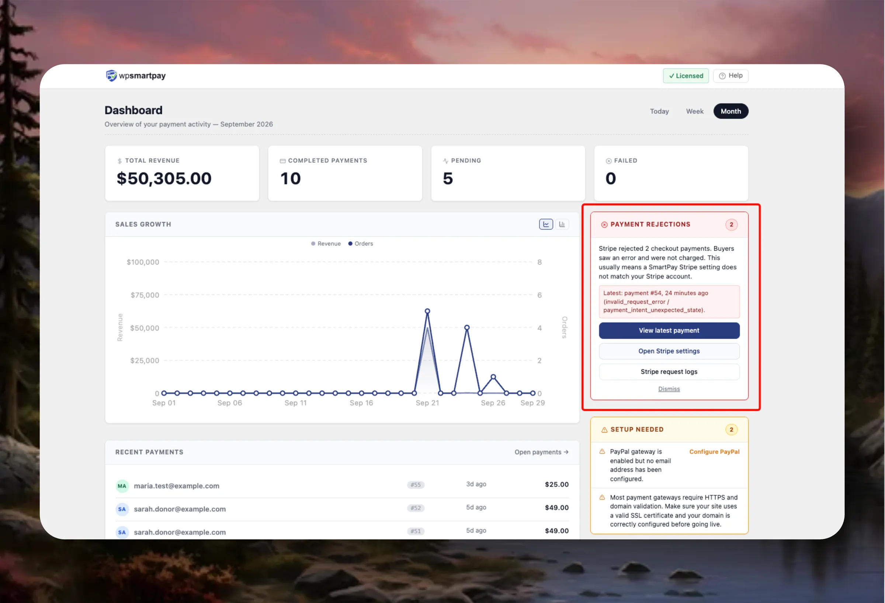Image resolution: width=885 pixels, height=603 pixels.
Task: Click the pulse icon beside Pending
Action: pos(445,161)
